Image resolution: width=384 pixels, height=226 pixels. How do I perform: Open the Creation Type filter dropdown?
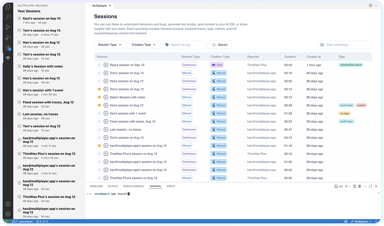pos(144,44)
